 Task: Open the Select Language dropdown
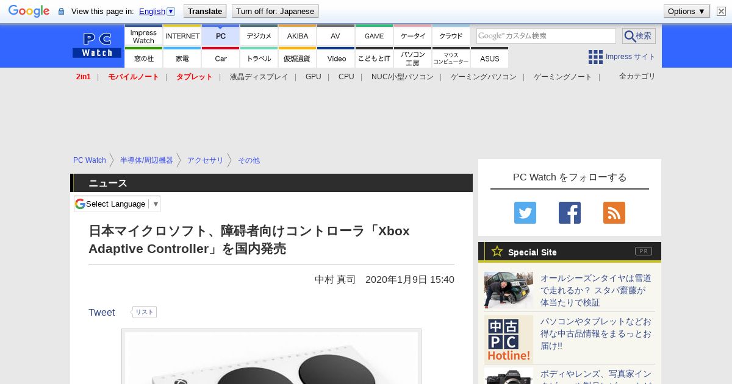point(117,204)
